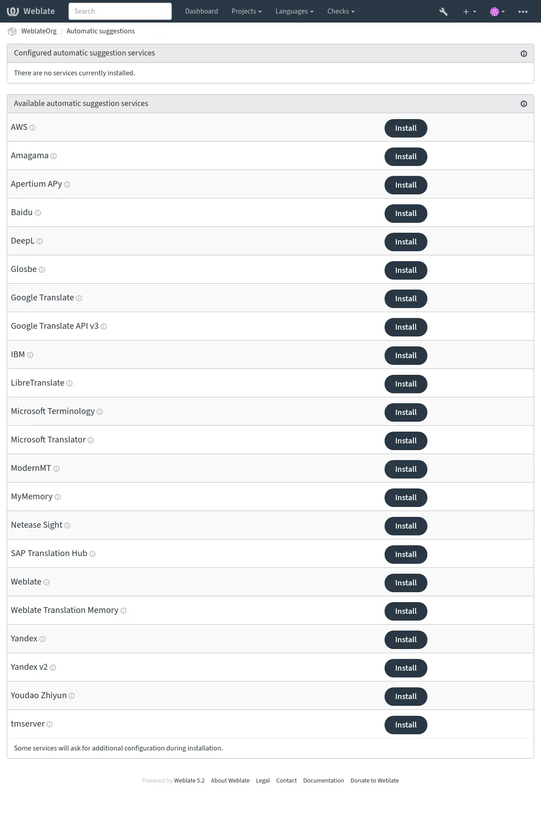Click info icon beside Weblate Translation Memory
The image size is (541, 815).
pos(124,611)
